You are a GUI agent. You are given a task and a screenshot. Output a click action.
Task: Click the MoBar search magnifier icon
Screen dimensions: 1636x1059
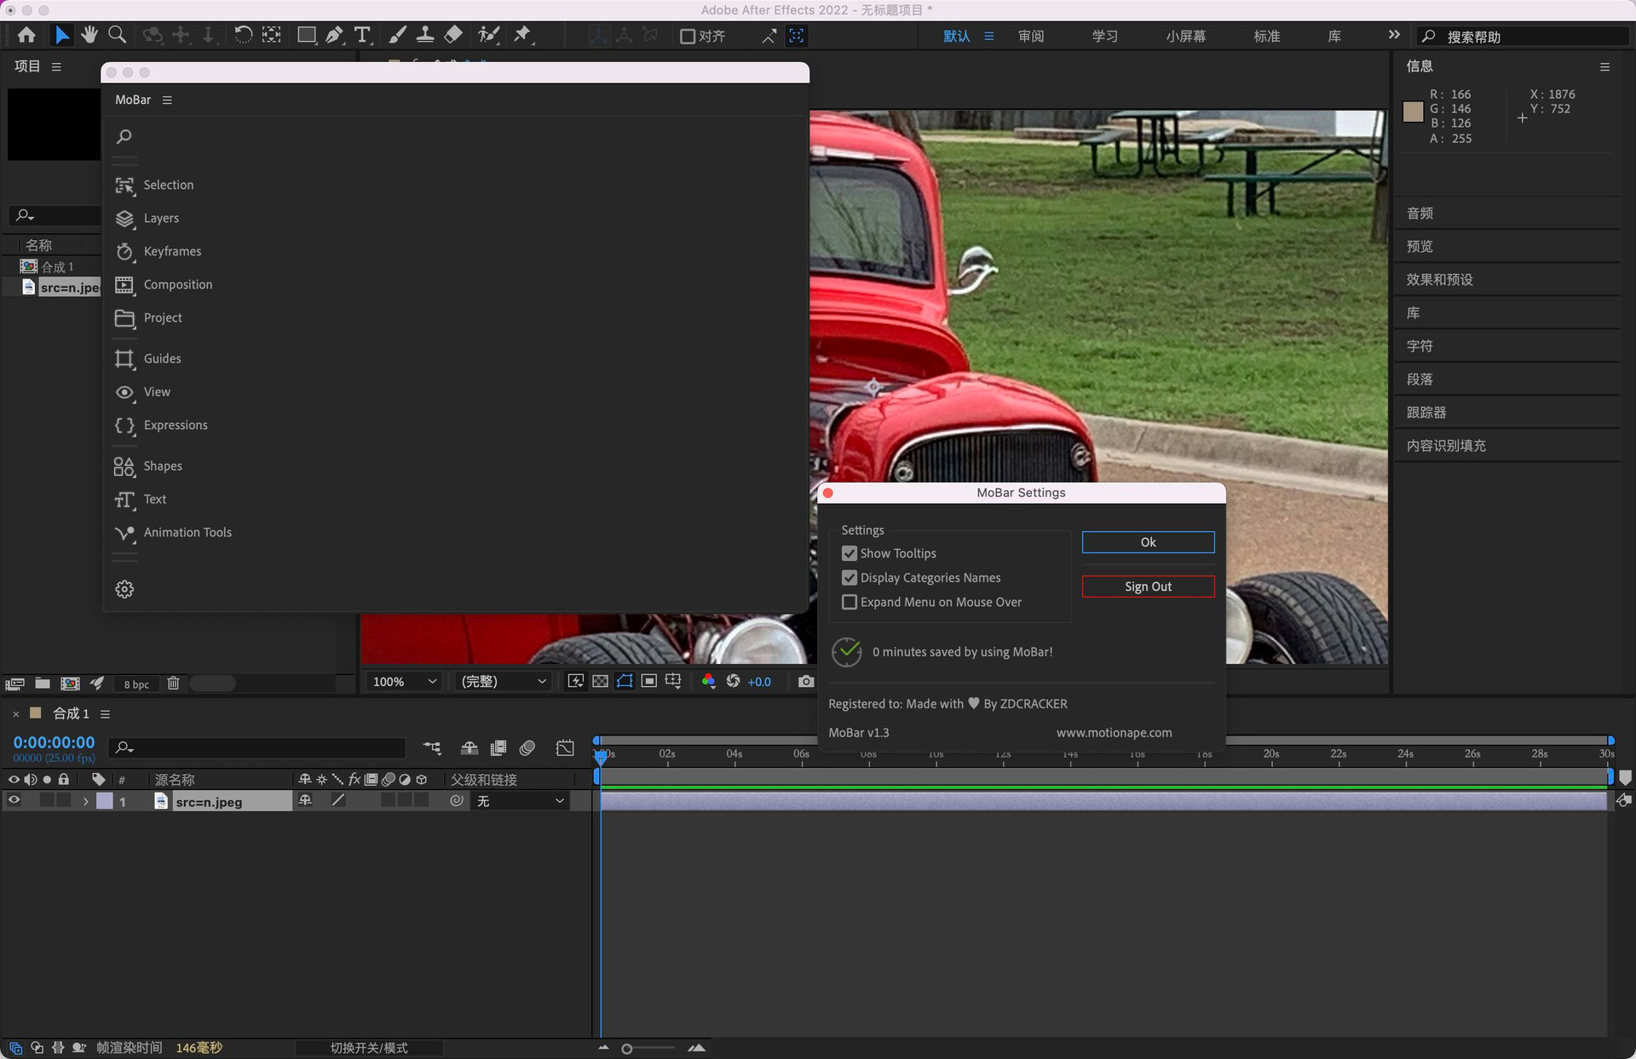pos(124,136)
